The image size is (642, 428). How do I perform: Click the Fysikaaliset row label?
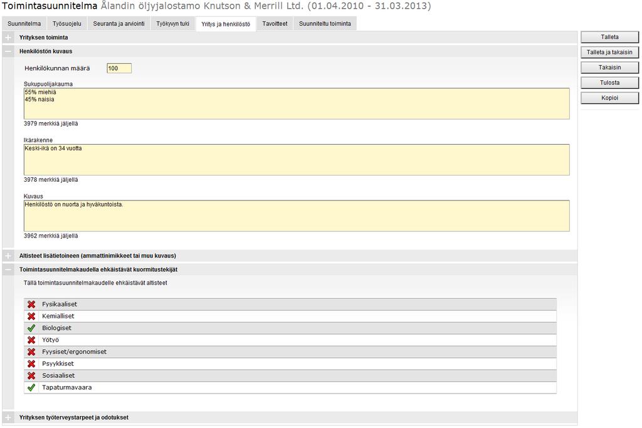(60, 305)
